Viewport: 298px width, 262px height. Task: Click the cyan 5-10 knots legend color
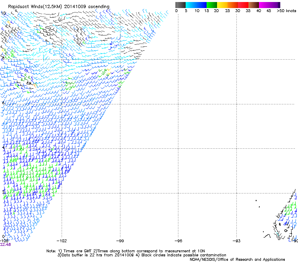coord(191,5)
